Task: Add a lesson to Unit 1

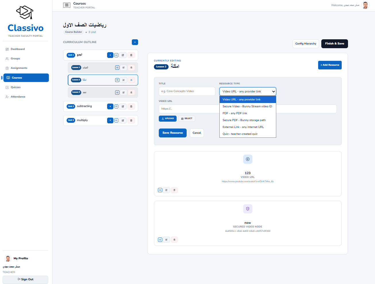Action: [x=110, y=55]
